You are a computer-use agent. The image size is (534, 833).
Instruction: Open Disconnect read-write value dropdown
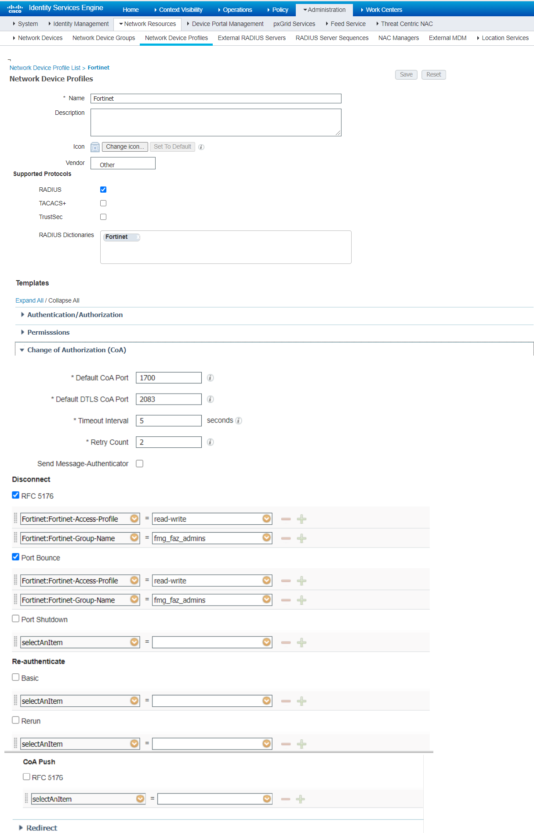267,519
